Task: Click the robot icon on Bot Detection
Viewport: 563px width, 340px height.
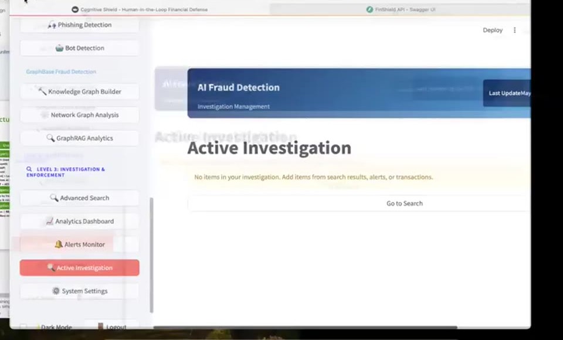Action: pos(59,47)
